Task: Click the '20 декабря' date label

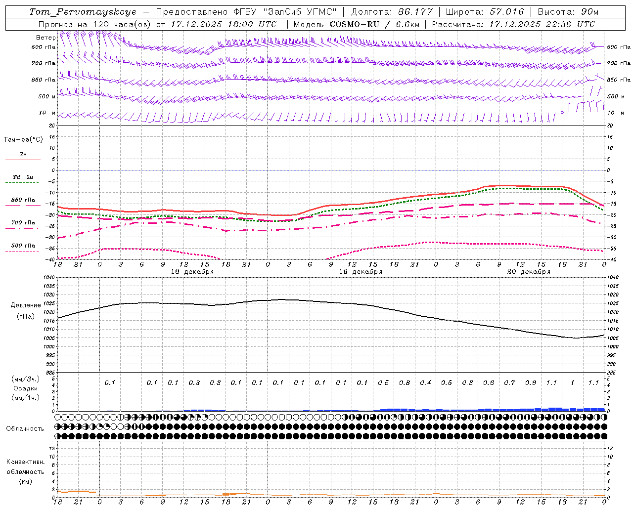Action: [529, 272]
